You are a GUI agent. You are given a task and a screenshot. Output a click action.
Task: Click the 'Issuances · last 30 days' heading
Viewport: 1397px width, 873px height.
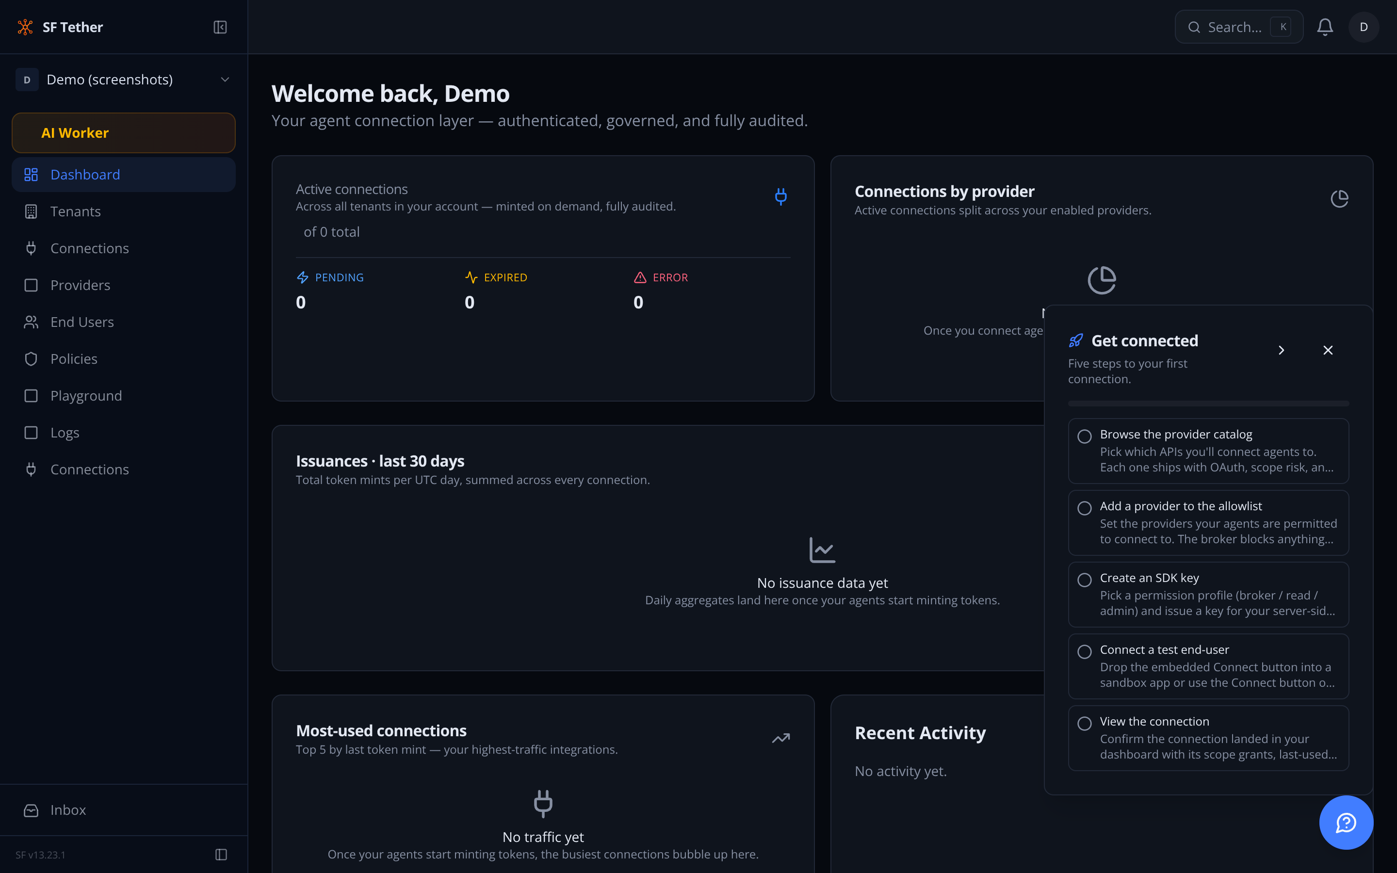(x=380, y=461)
